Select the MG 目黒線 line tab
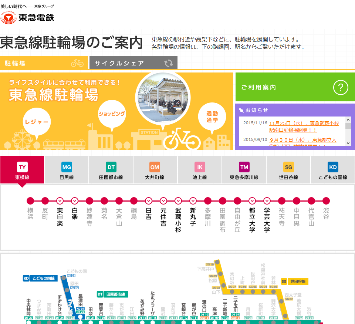The width and height of the screenshot is (355, 324). (67, 170)
